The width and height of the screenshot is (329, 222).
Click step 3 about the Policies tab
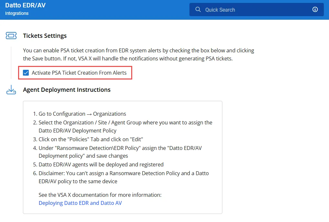click(90, 139)
